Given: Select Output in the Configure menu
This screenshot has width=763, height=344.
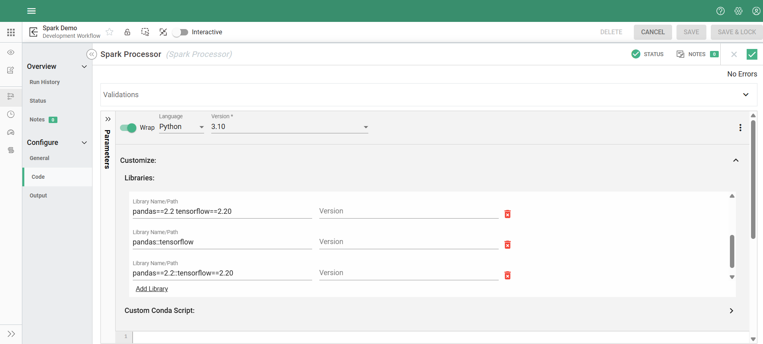Looking at the screenshot, I should [x=38, y=195].
